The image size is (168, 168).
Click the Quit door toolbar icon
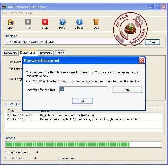(x=96, y=22)
